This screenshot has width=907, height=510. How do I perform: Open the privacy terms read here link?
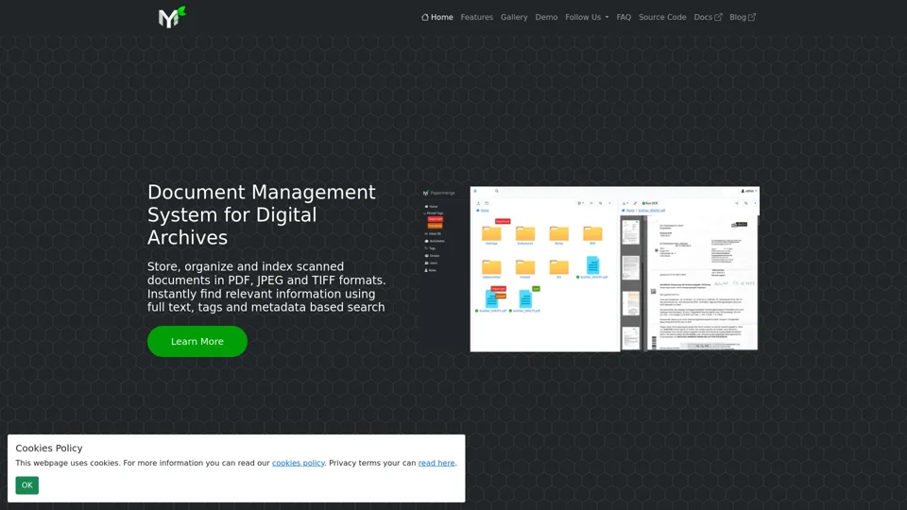[x=436, y=463]
